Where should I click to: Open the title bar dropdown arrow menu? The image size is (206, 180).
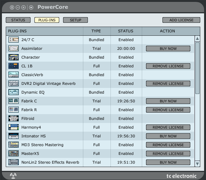[x=31, y=8]
